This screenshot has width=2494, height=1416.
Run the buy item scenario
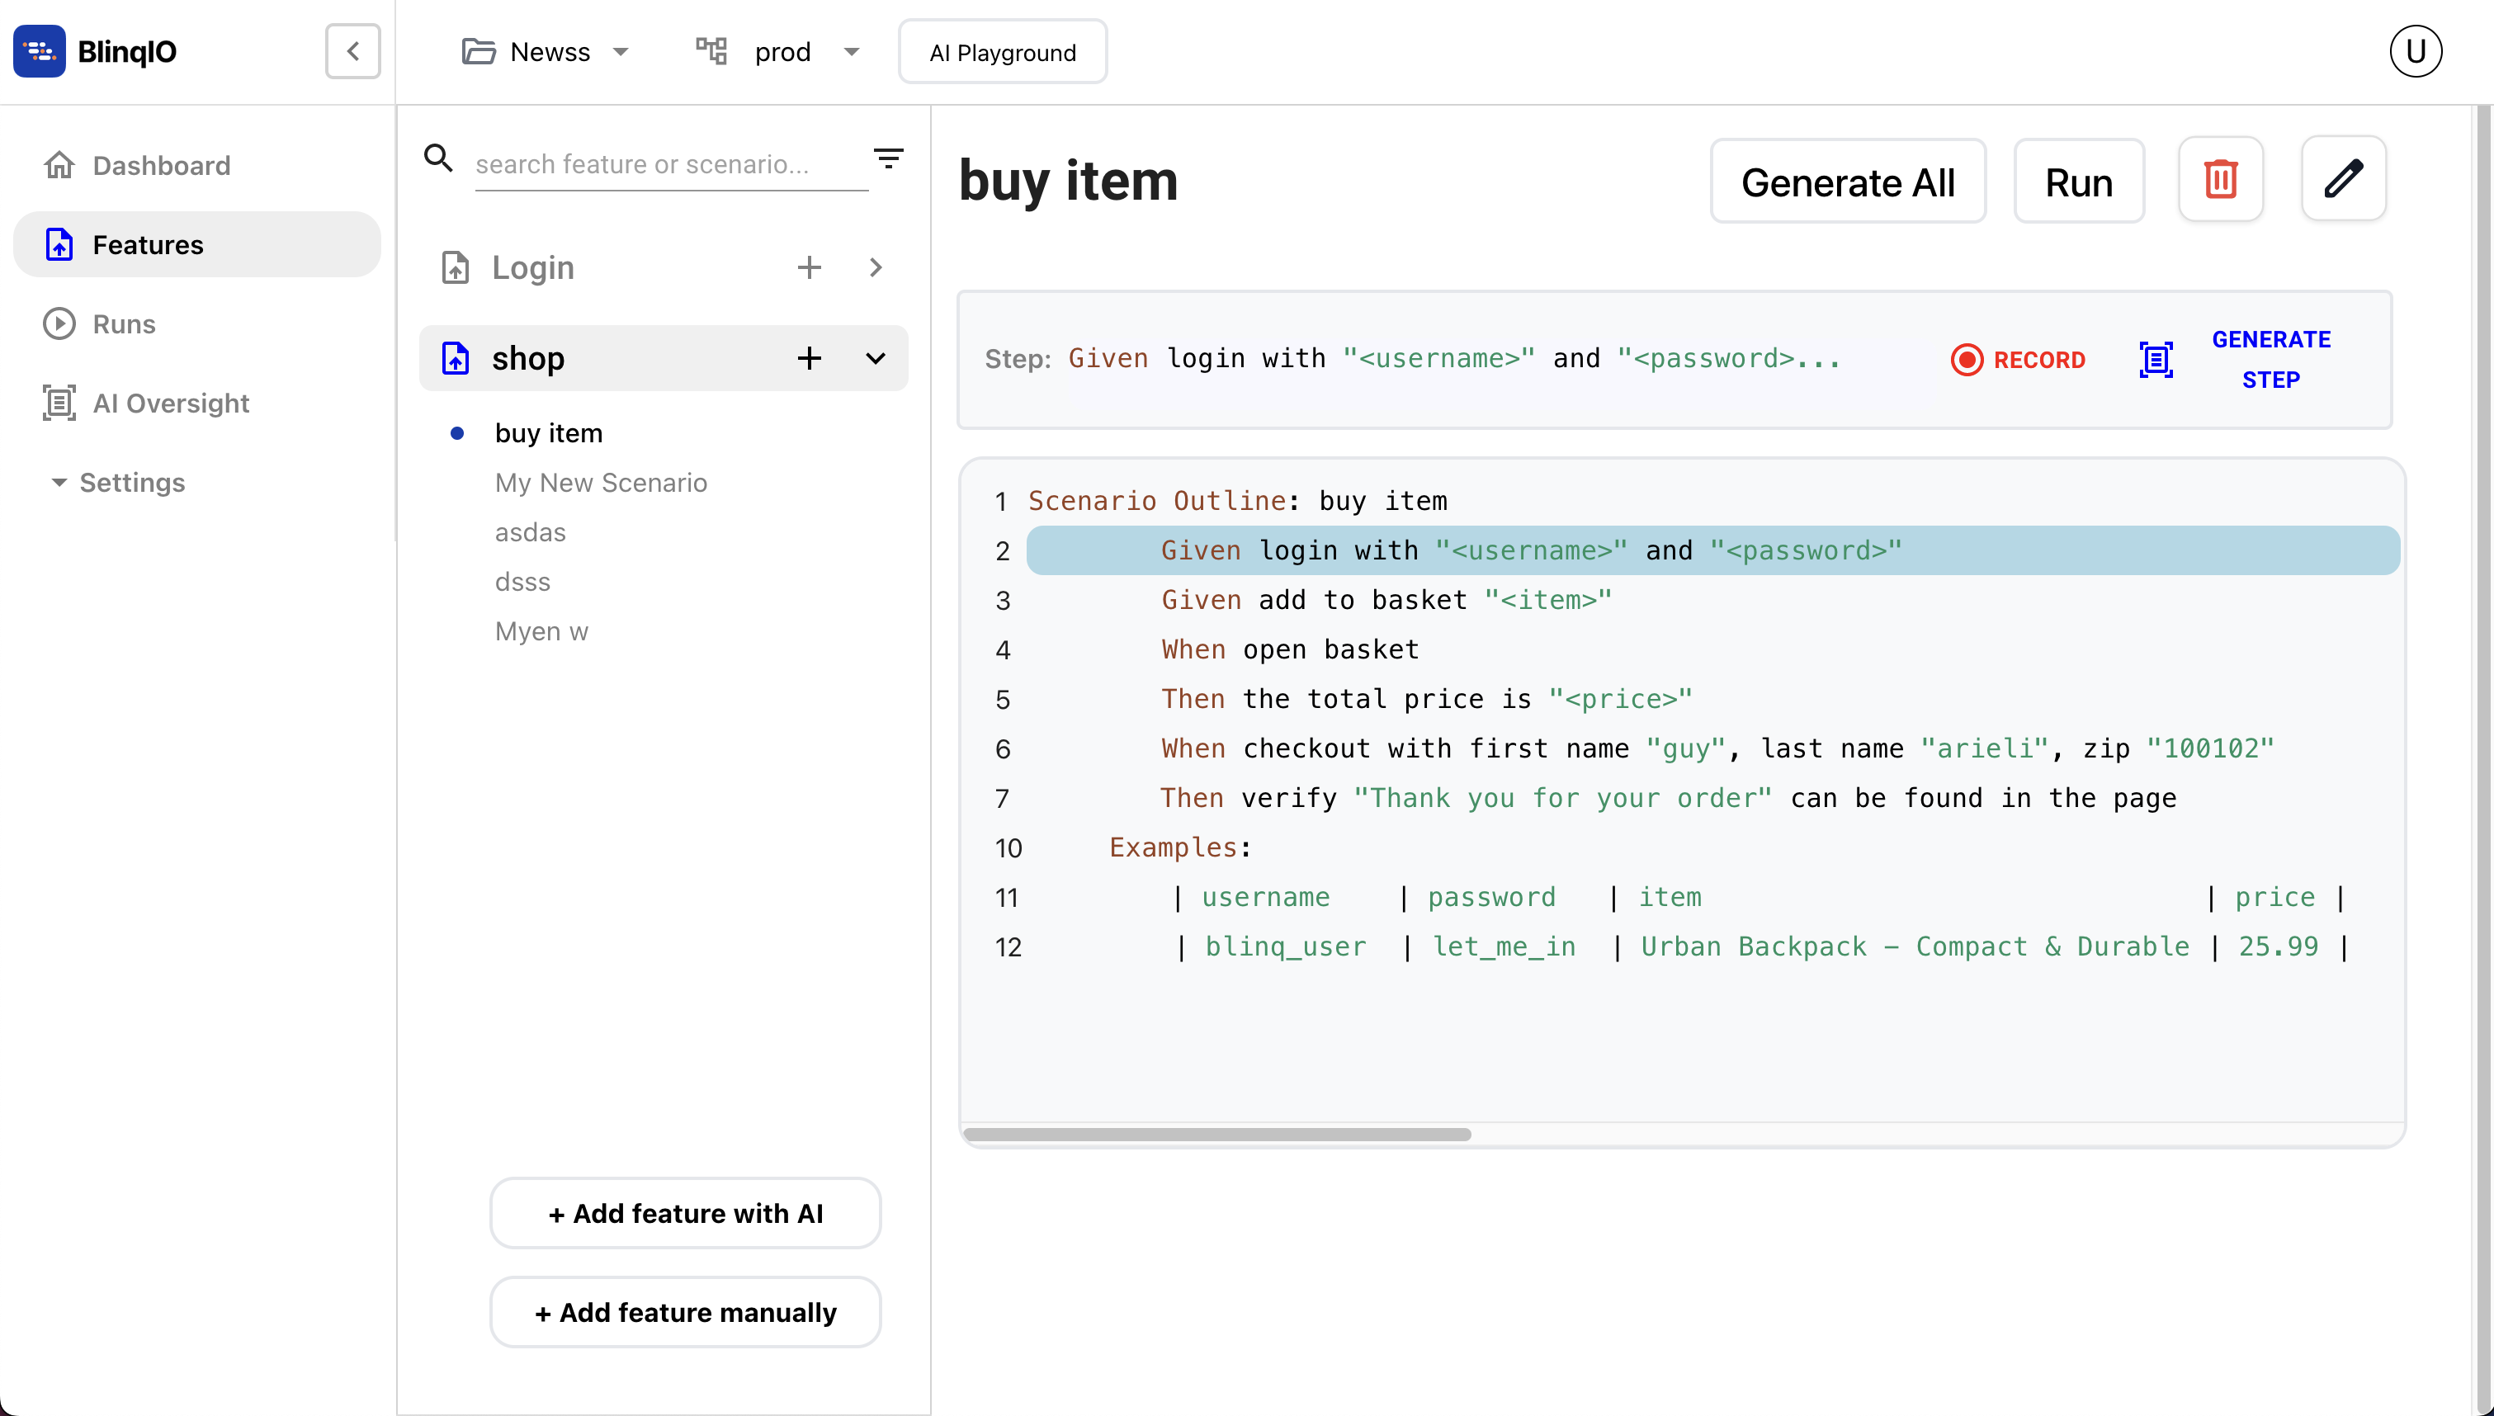coord(2079,182)
